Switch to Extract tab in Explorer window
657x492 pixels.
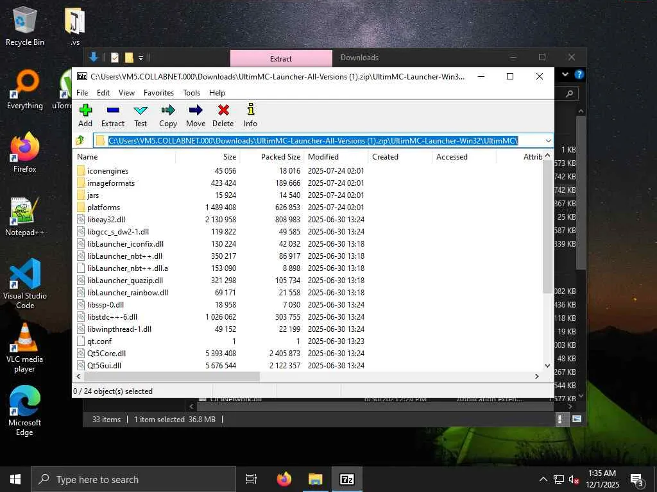tap(281, 58)
